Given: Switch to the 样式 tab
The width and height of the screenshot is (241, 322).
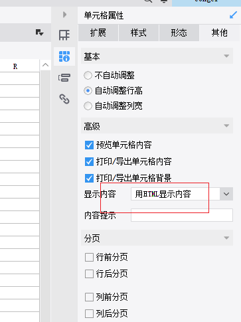Looking at the screenshot, I should coord(139,33).
